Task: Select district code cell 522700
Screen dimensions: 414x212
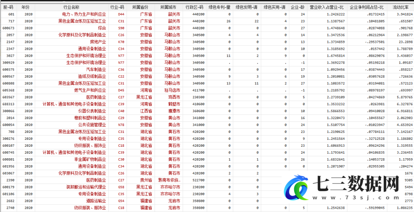Action: [198, 180]
